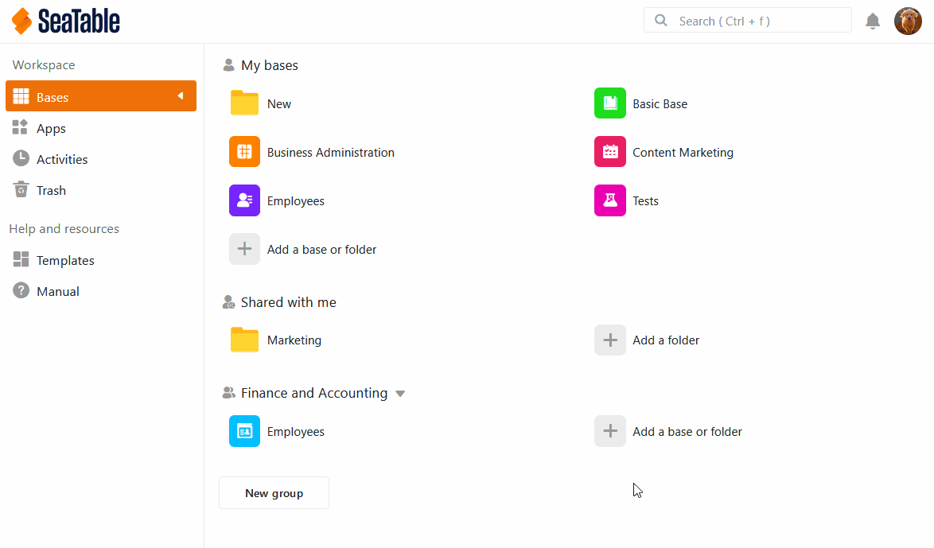Collapse sidebar using Bases arrow
Viewport: 934px width, 548px height.
[x=181, y=96]
